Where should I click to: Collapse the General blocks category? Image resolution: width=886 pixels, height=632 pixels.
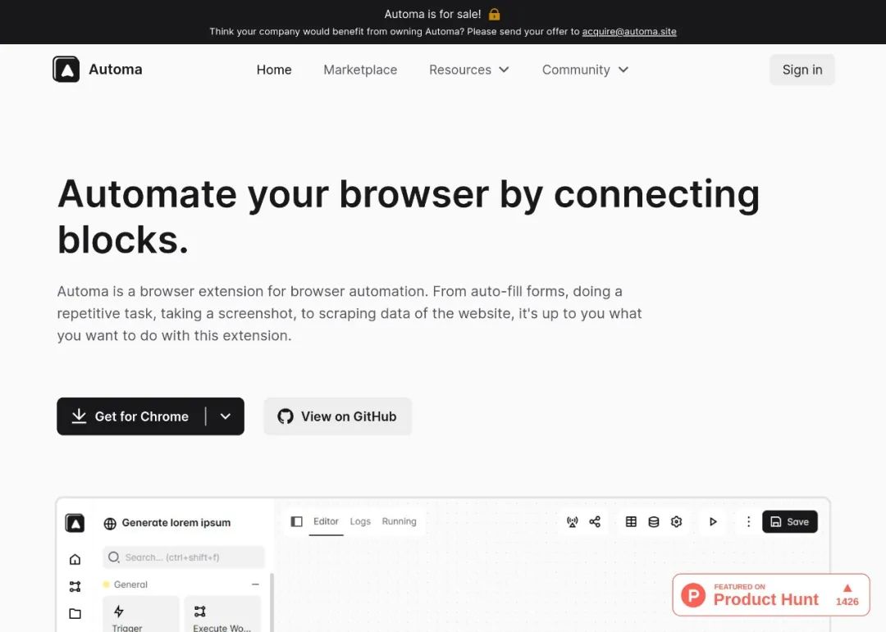(x=255, y=584)
